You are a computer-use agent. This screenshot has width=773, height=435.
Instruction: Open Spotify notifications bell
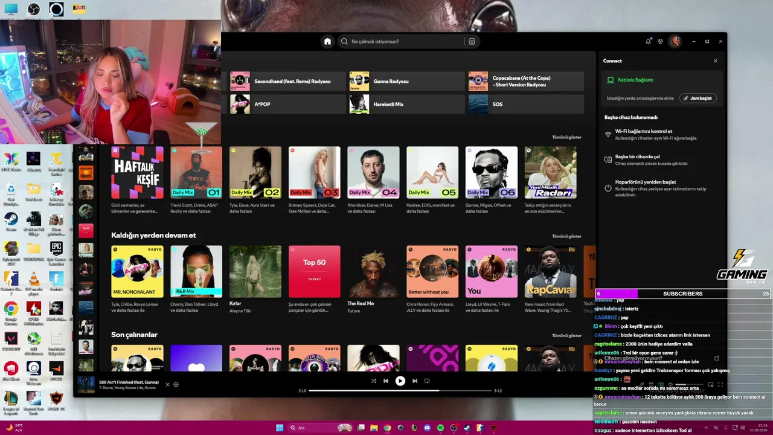pyautogui.click(x=648, y=42)
